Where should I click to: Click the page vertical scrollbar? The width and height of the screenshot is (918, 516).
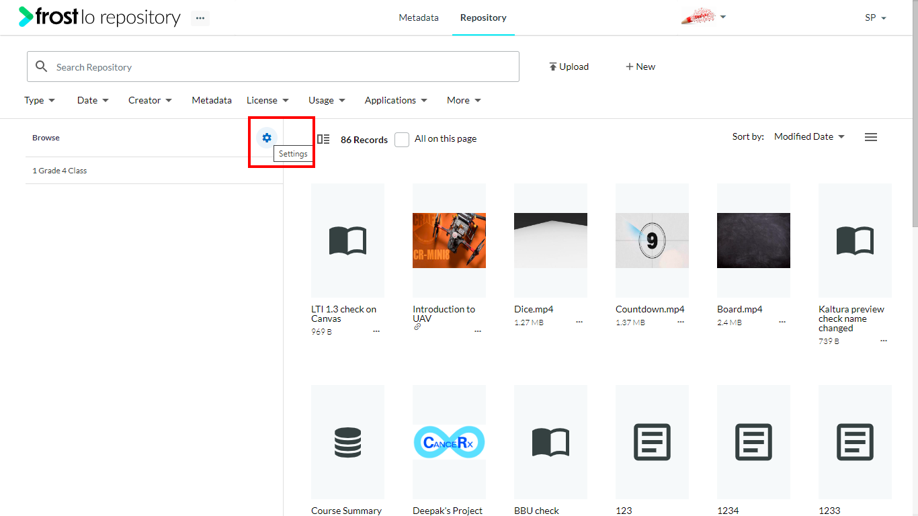[914, 114]
